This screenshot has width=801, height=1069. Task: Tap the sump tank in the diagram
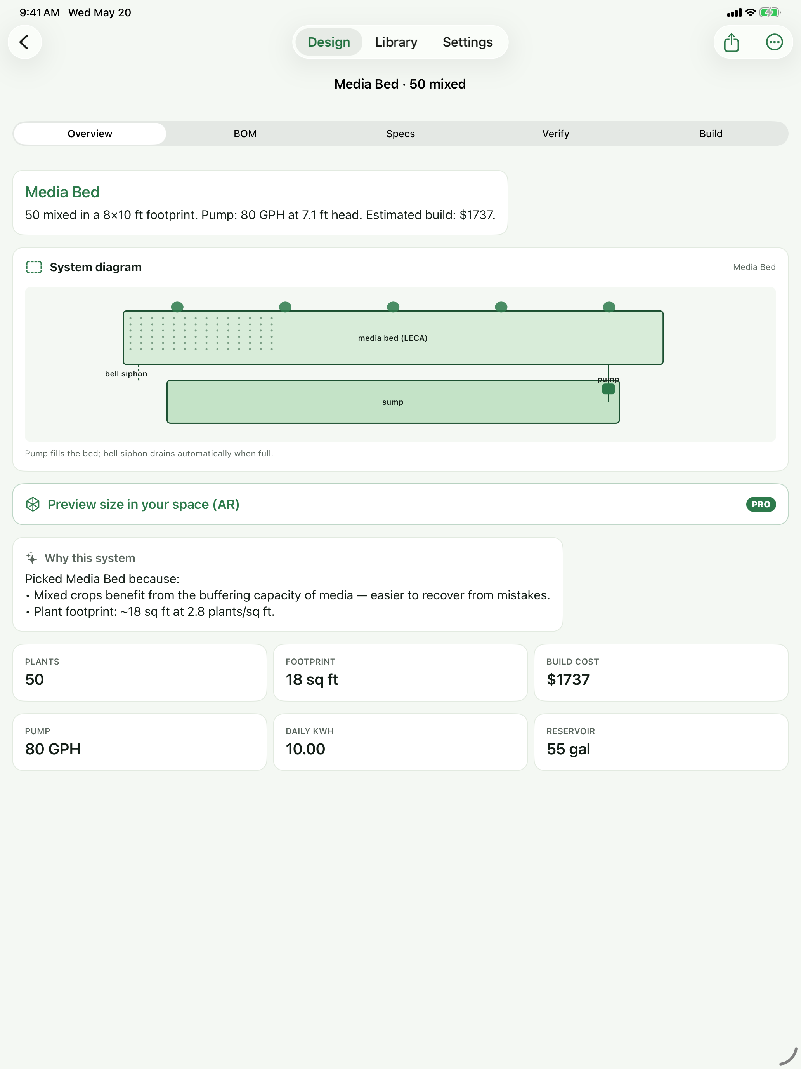coord(392,402)
